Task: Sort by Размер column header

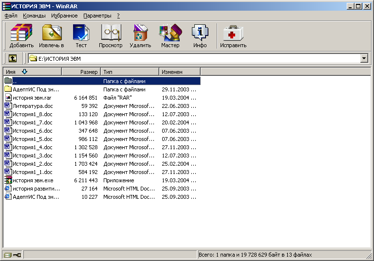Action: tap(81, 71)
